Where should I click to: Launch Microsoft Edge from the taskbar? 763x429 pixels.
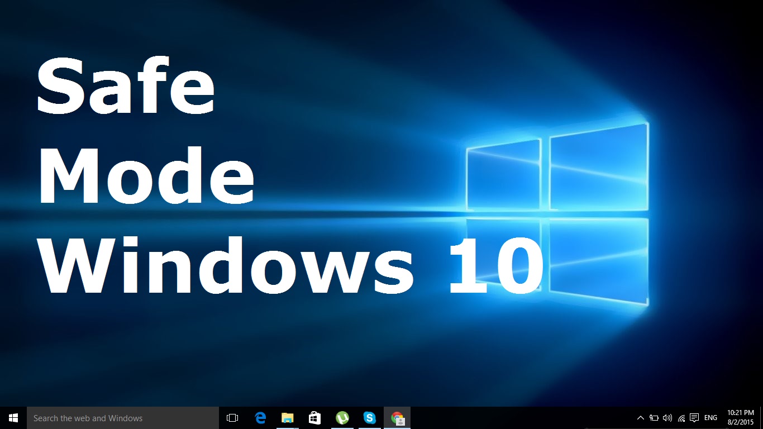tap(260, 418)
